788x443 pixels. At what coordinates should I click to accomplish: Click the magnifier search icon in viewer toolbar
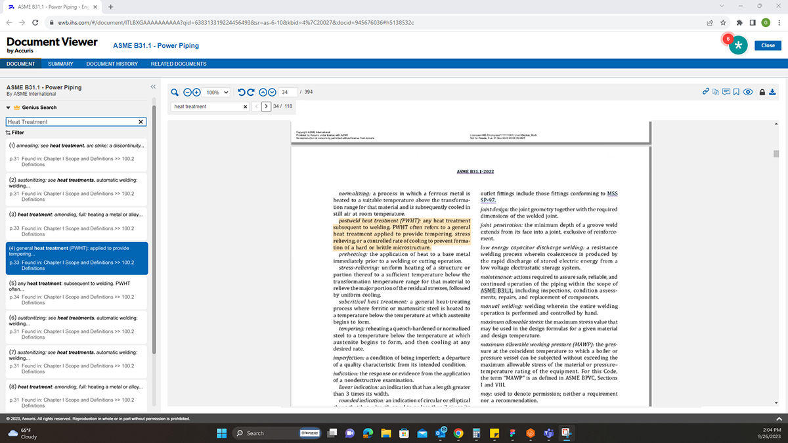point(175,93)
